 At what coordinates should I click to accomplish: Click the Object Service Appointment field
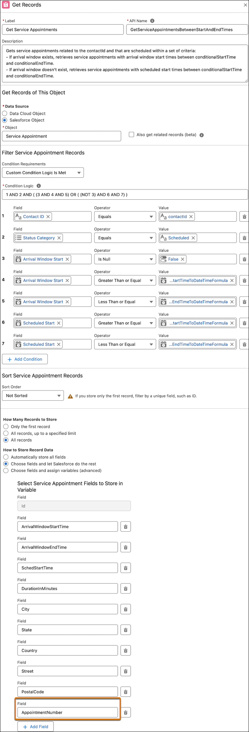tap(61, 136)
